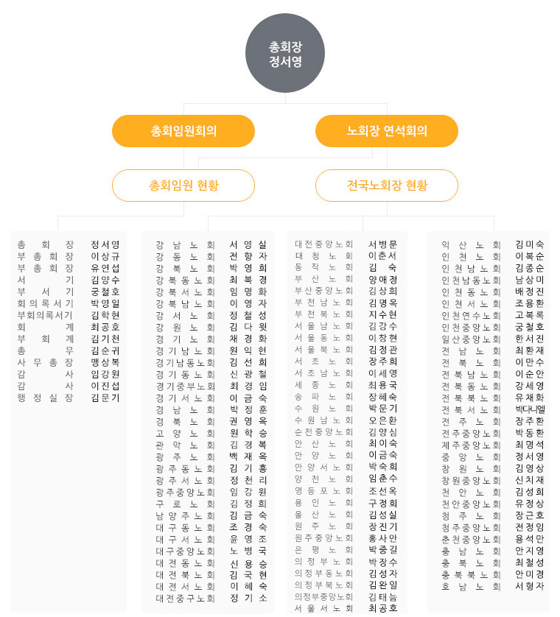The image size is (560, 617).
Task: Select the 행정실장 김문기 row
Action: [69, 398]
